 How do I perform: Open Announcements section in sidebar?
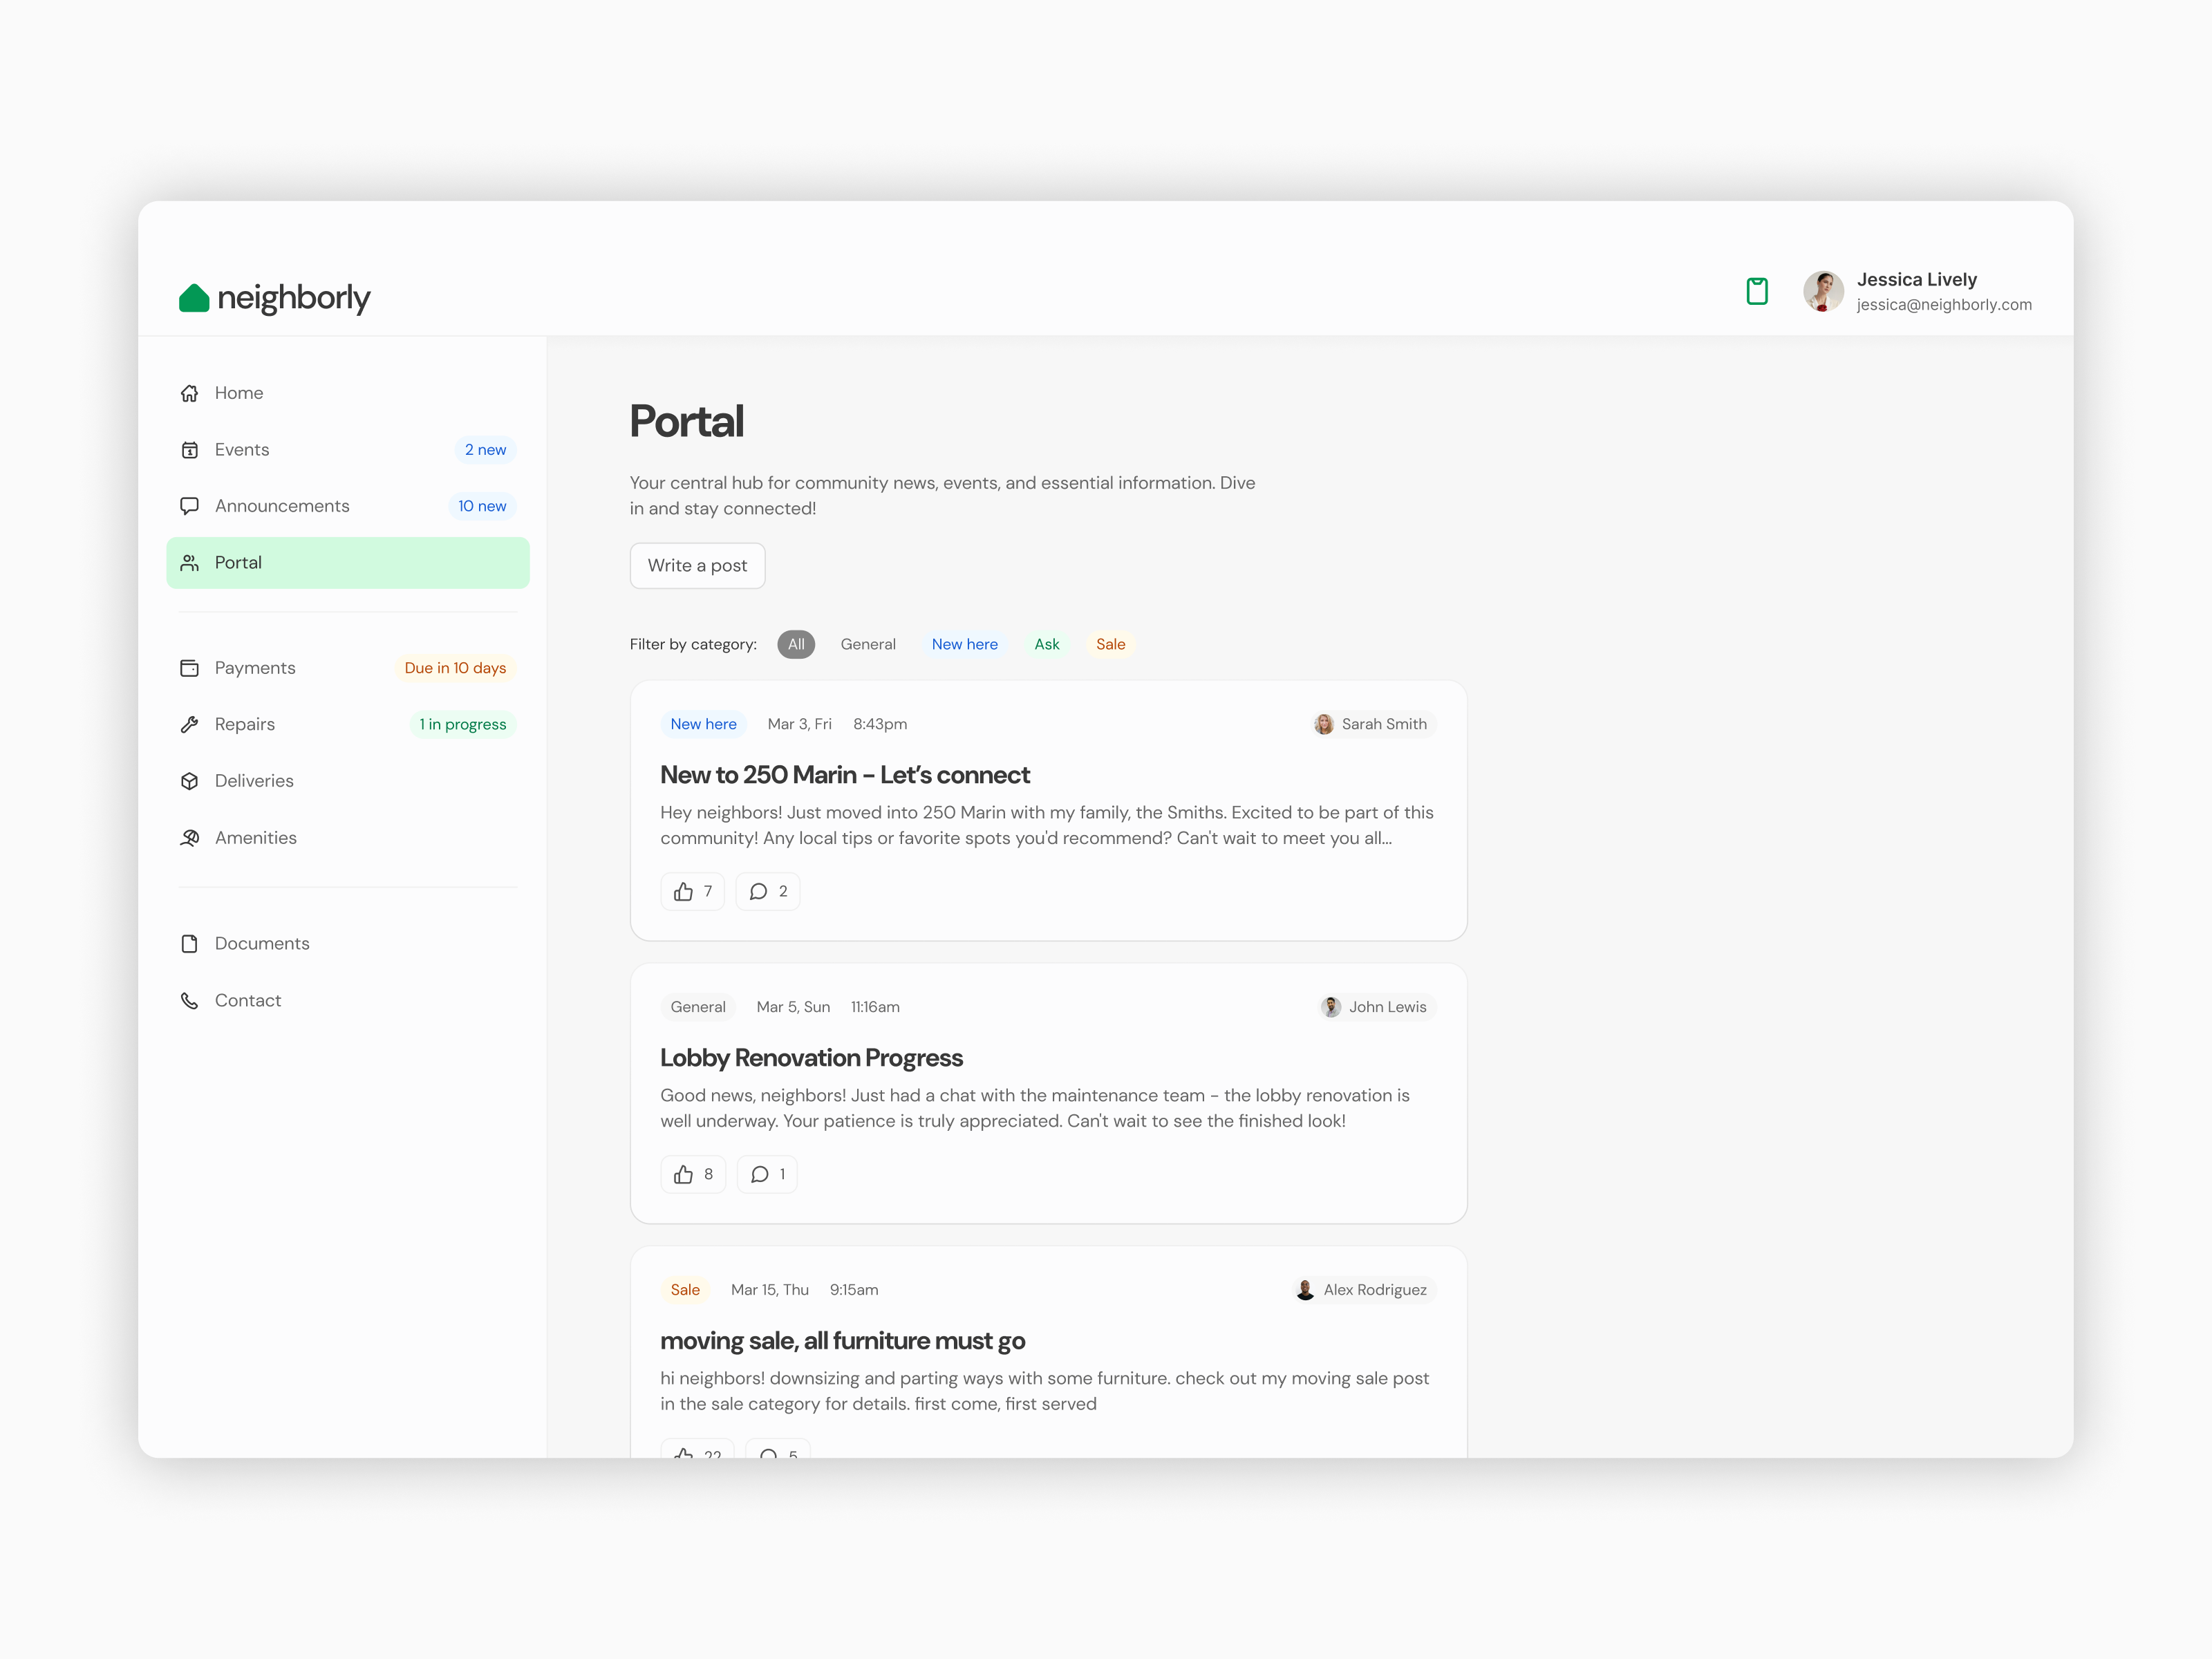click(x=282, y=506)
